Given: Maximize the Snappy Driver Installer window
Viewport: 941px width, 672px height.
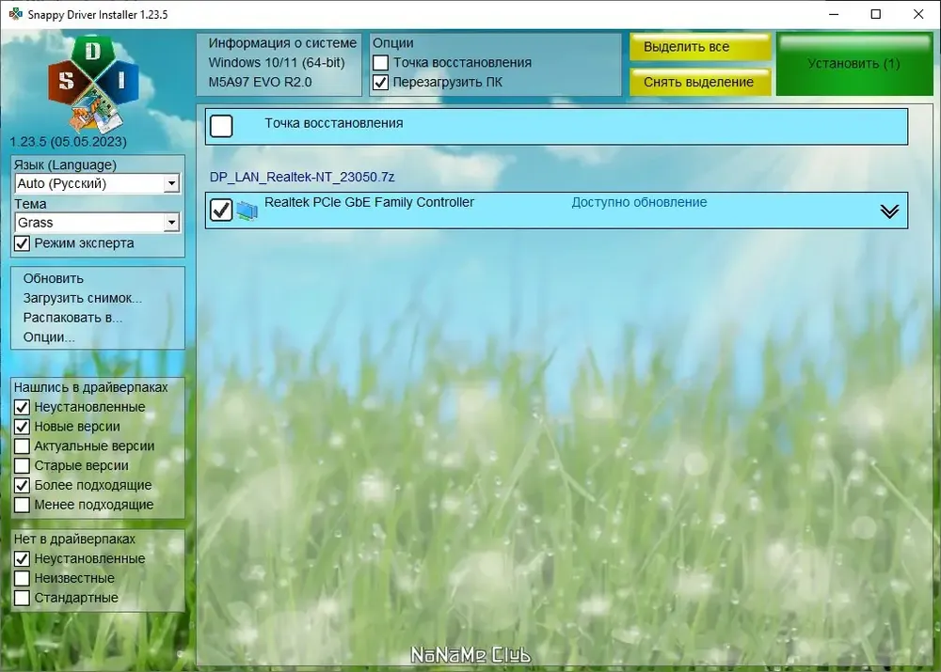Looking at the screenshot, I should point(875,14).
